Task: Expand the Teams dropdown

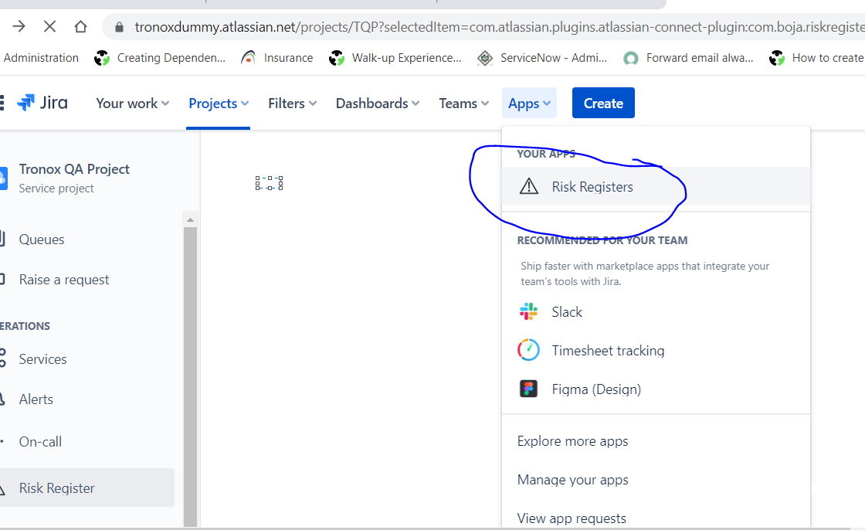Action: [x=463, y=103]
